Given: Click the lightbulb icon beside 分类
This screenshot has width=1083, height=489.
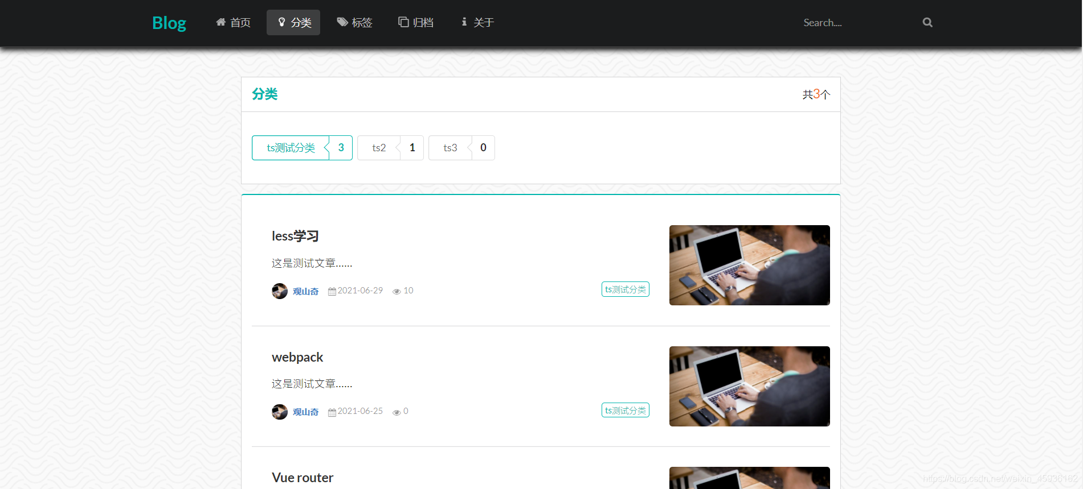Looking at the screenshot, I should point(281,22).
